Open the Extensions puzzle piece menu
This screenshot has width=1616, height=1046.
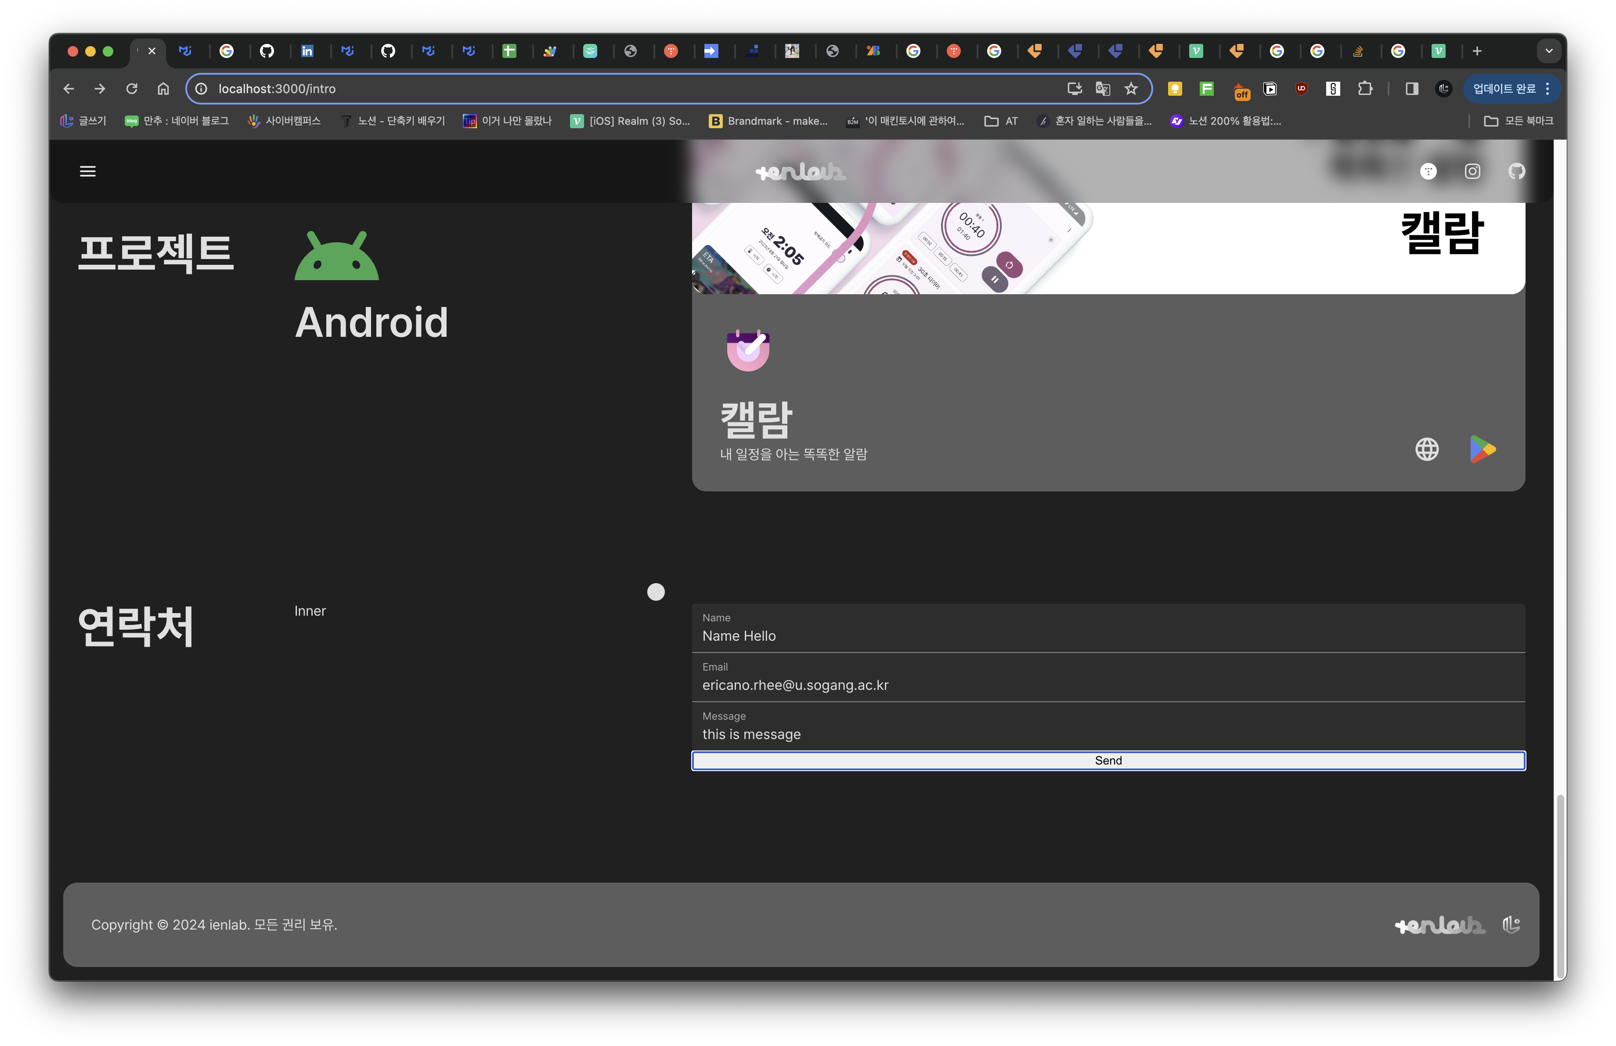click(x=1365, y=89)
